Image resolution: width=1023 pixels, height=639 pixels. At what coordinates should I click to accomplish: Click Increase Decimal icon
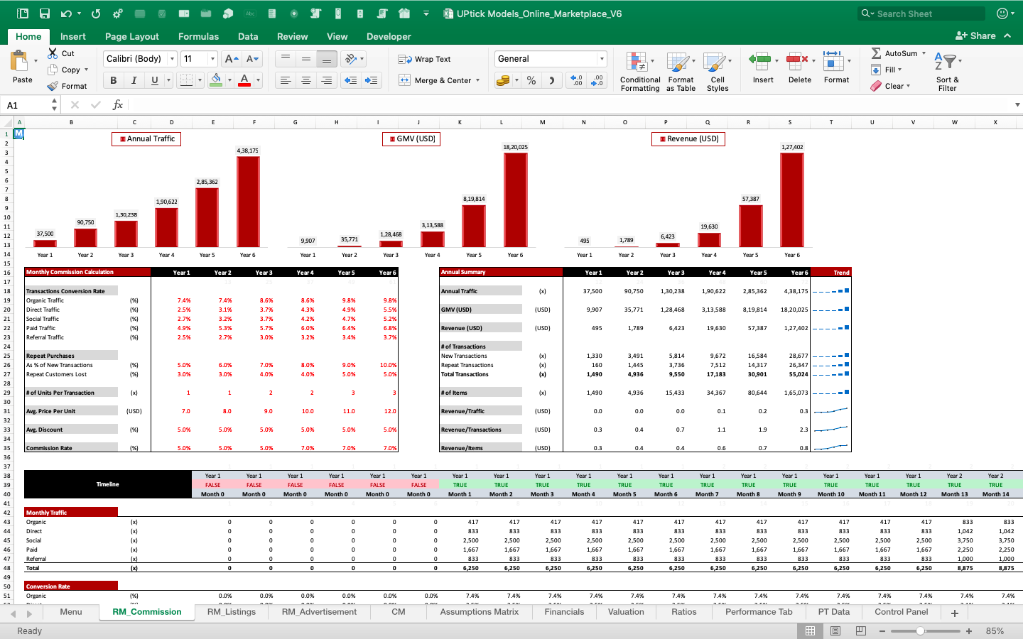tap(576, 80)
